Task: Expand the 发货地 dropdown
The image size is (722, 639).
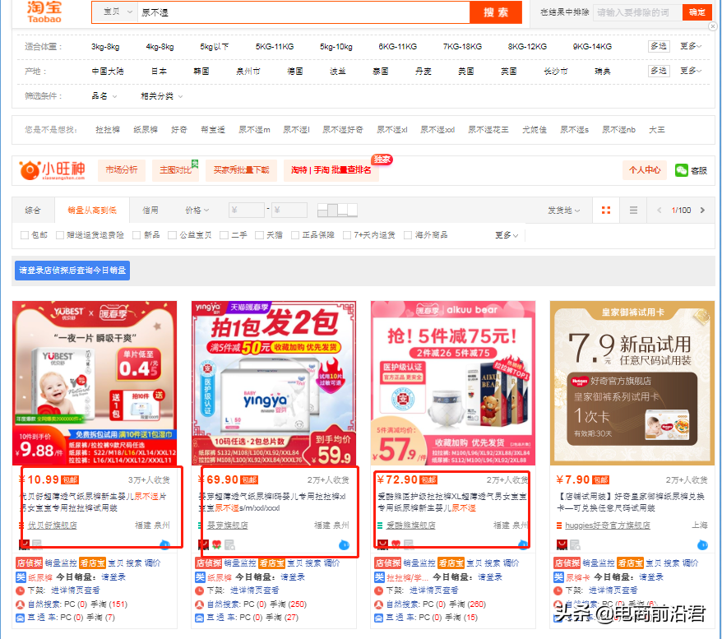Action: click(562, 210)
